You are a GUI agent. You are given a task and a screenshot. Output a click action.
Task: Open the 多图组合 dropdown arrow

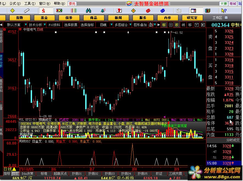(x=130, y=25)
